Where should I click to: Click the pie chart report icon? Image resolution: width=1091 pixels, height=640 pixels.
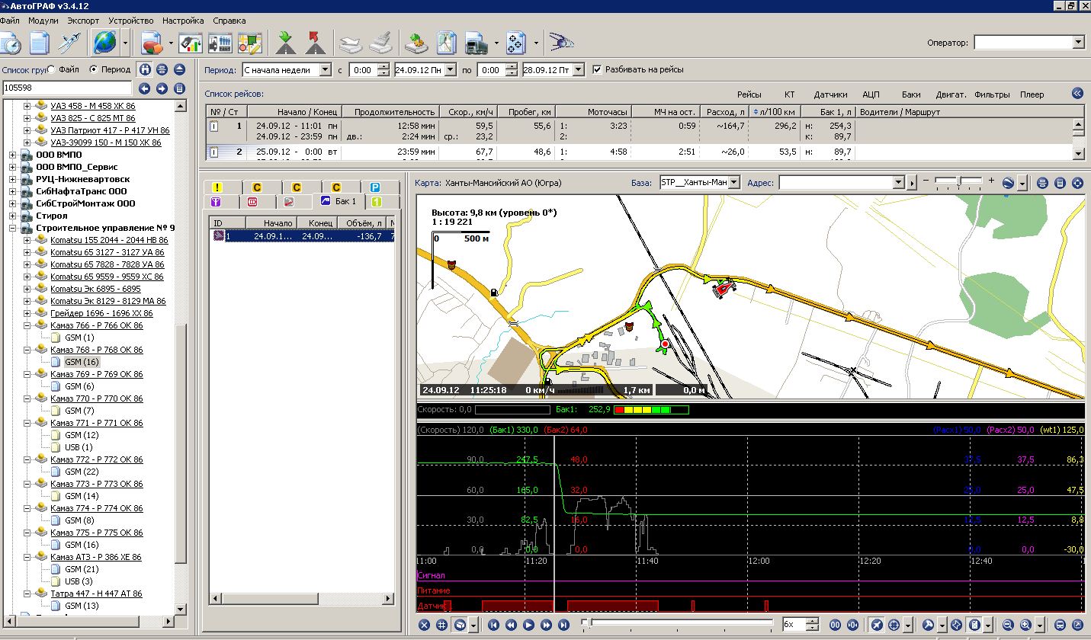click(x=152, y=43)
